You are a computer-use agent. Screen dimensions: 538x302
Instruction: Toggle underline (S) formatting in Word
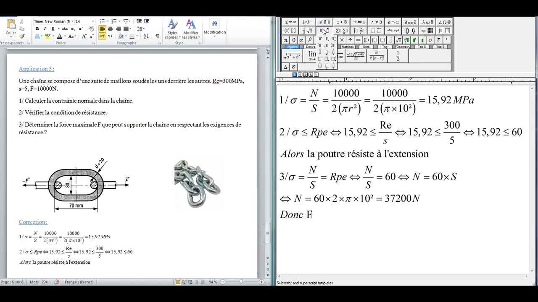(x=53, y=29)
